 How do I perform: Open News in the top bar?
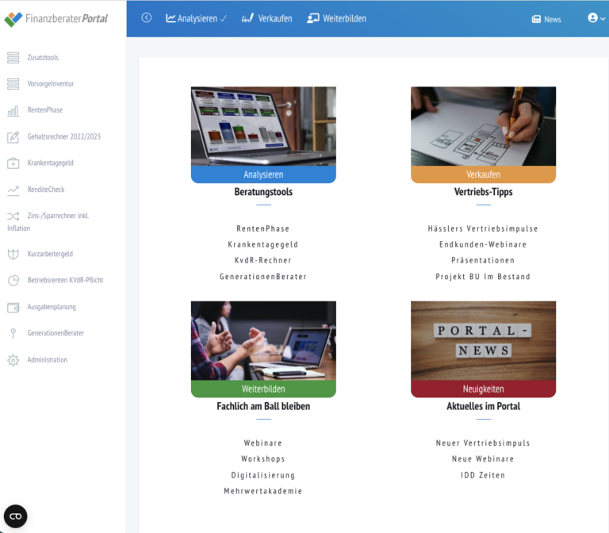tap(552, 19)
